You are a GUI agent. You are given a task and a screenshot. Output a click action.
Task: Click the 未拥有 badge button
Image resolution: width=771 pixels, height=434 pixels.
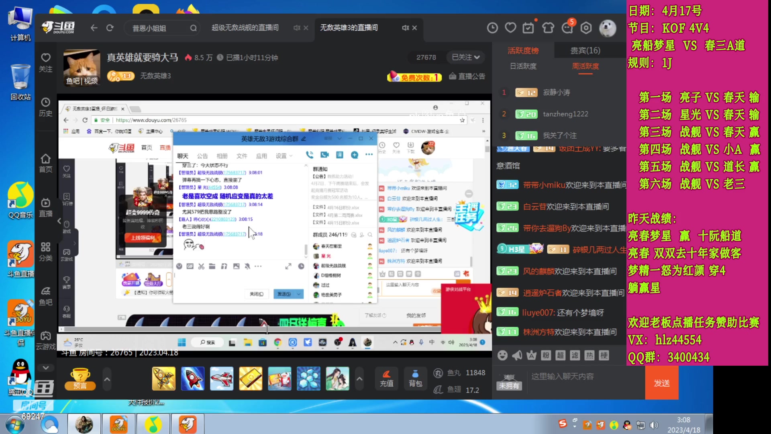click(x=509, y=382)
